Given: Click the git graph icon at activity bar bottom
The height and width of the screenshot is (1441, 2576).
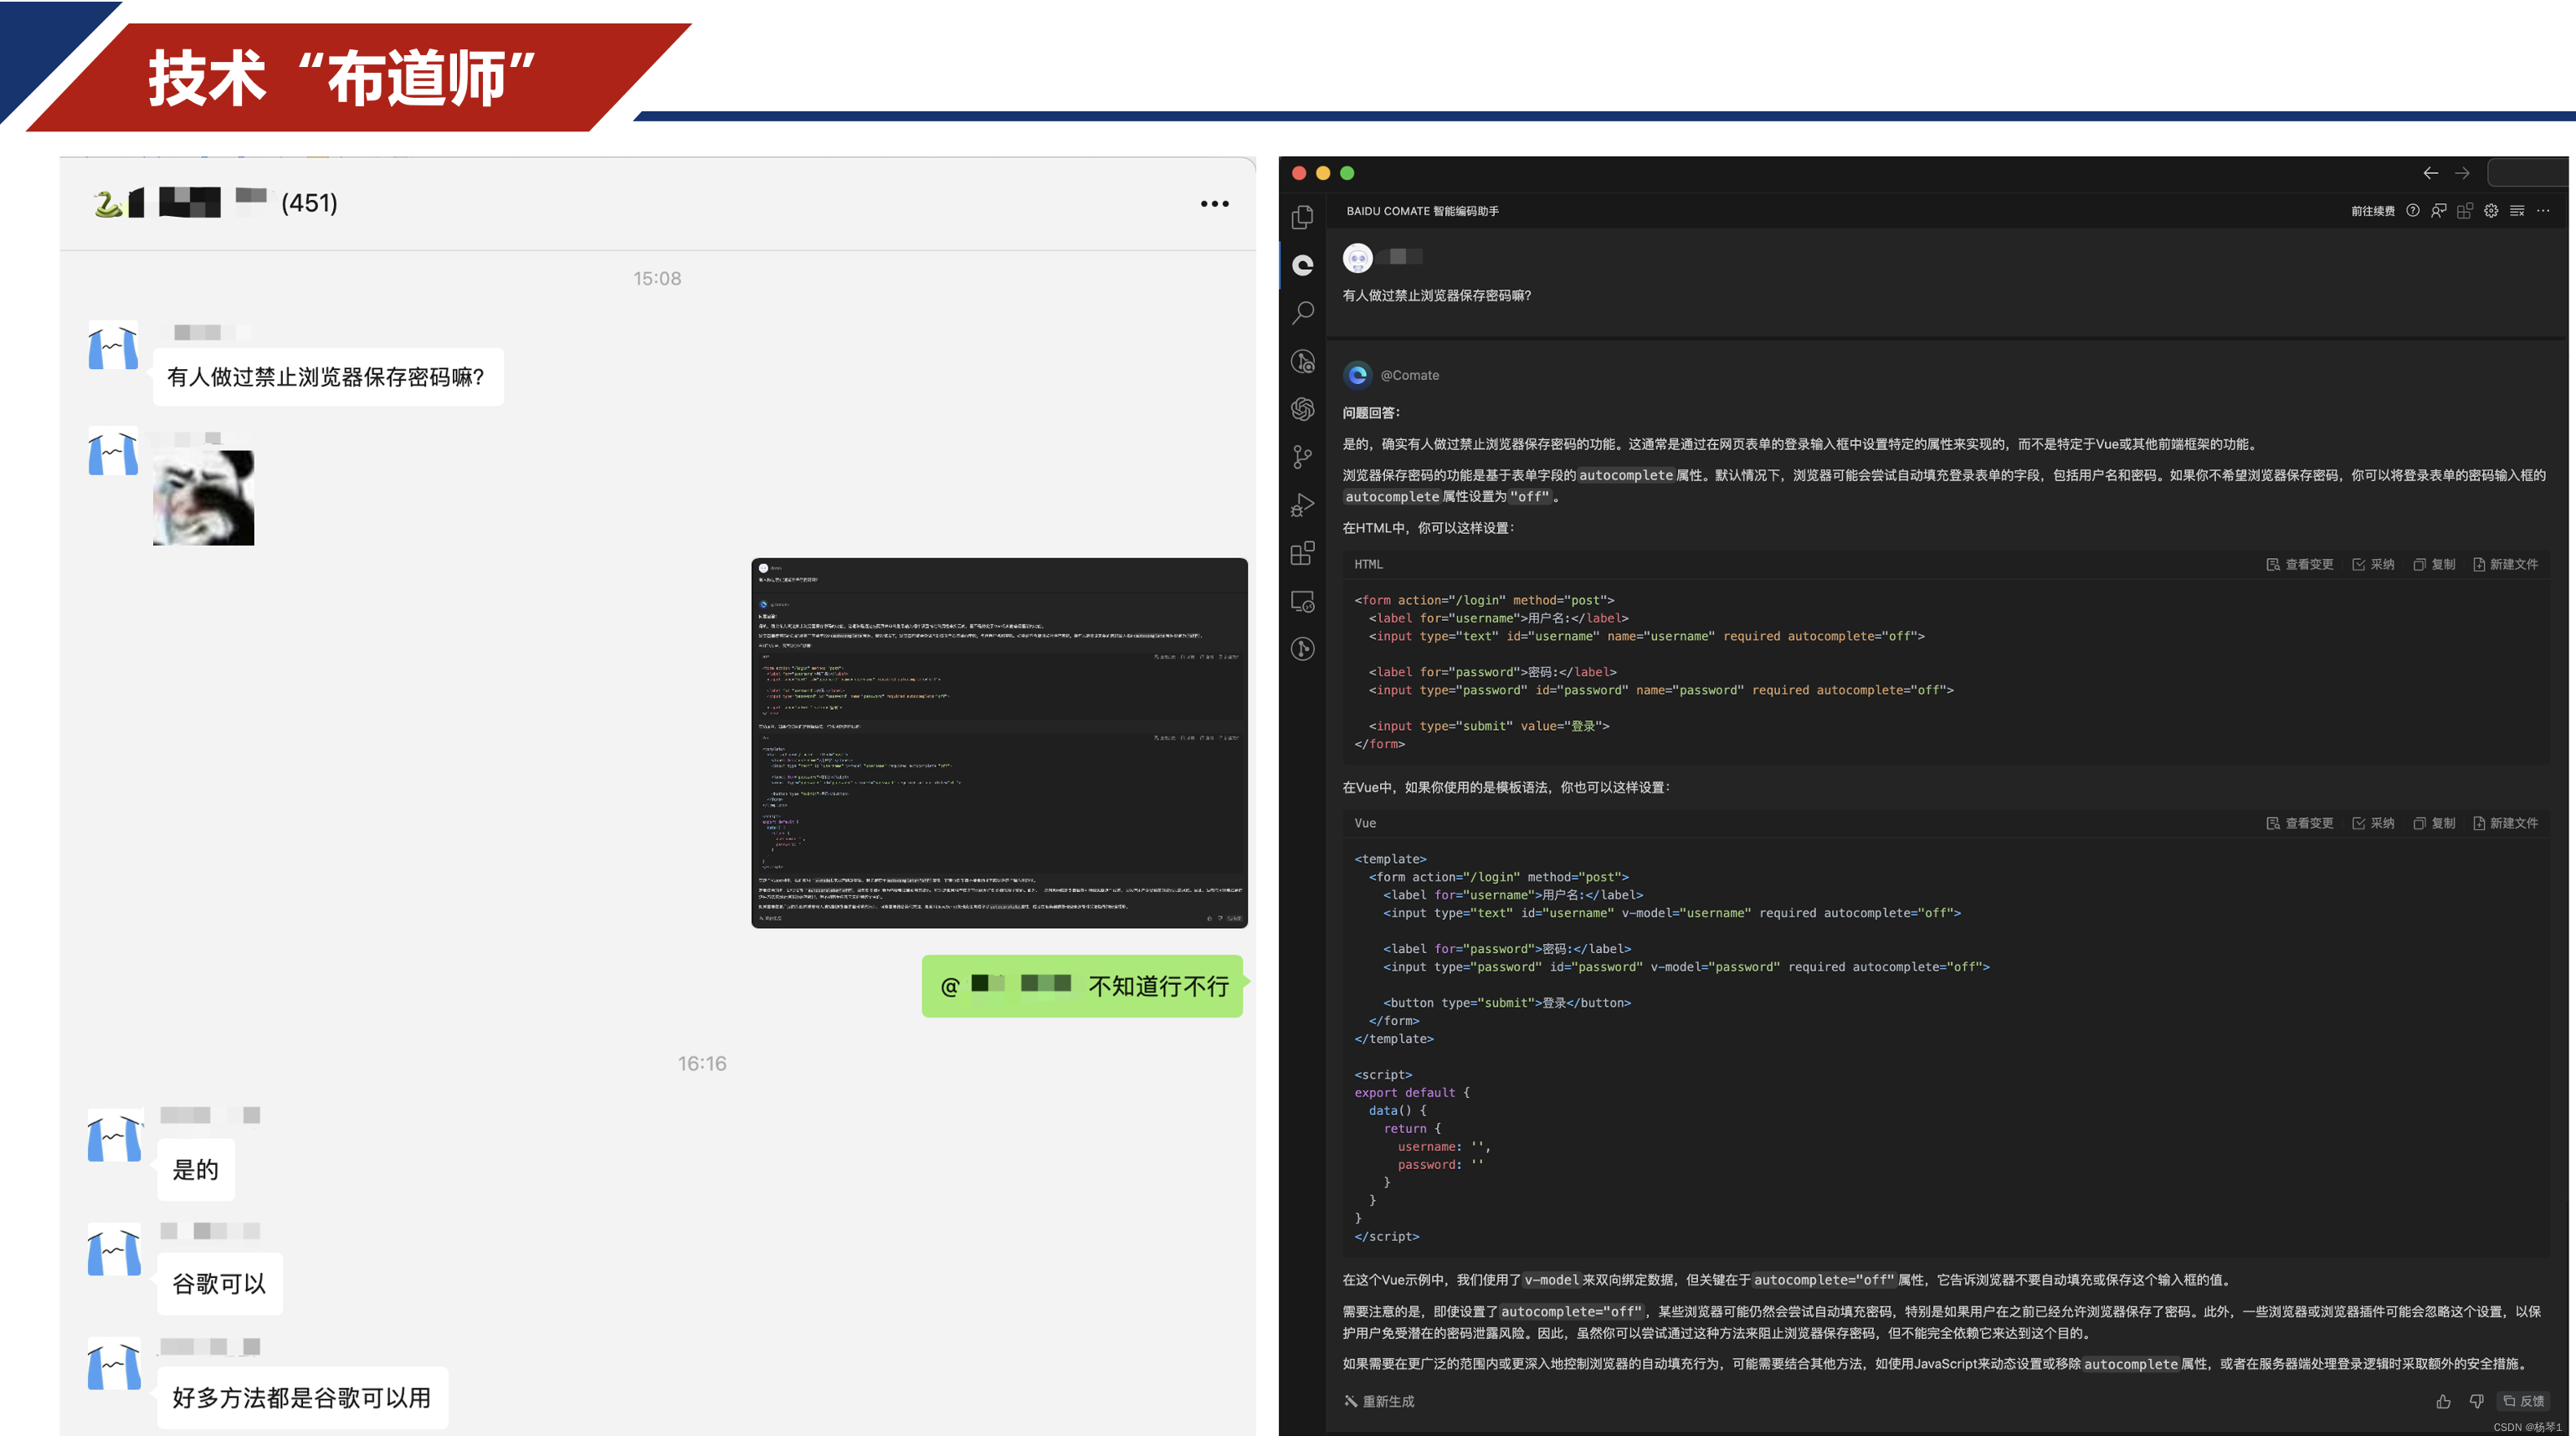Looking at the screenshot, I should click(1302, 649).
